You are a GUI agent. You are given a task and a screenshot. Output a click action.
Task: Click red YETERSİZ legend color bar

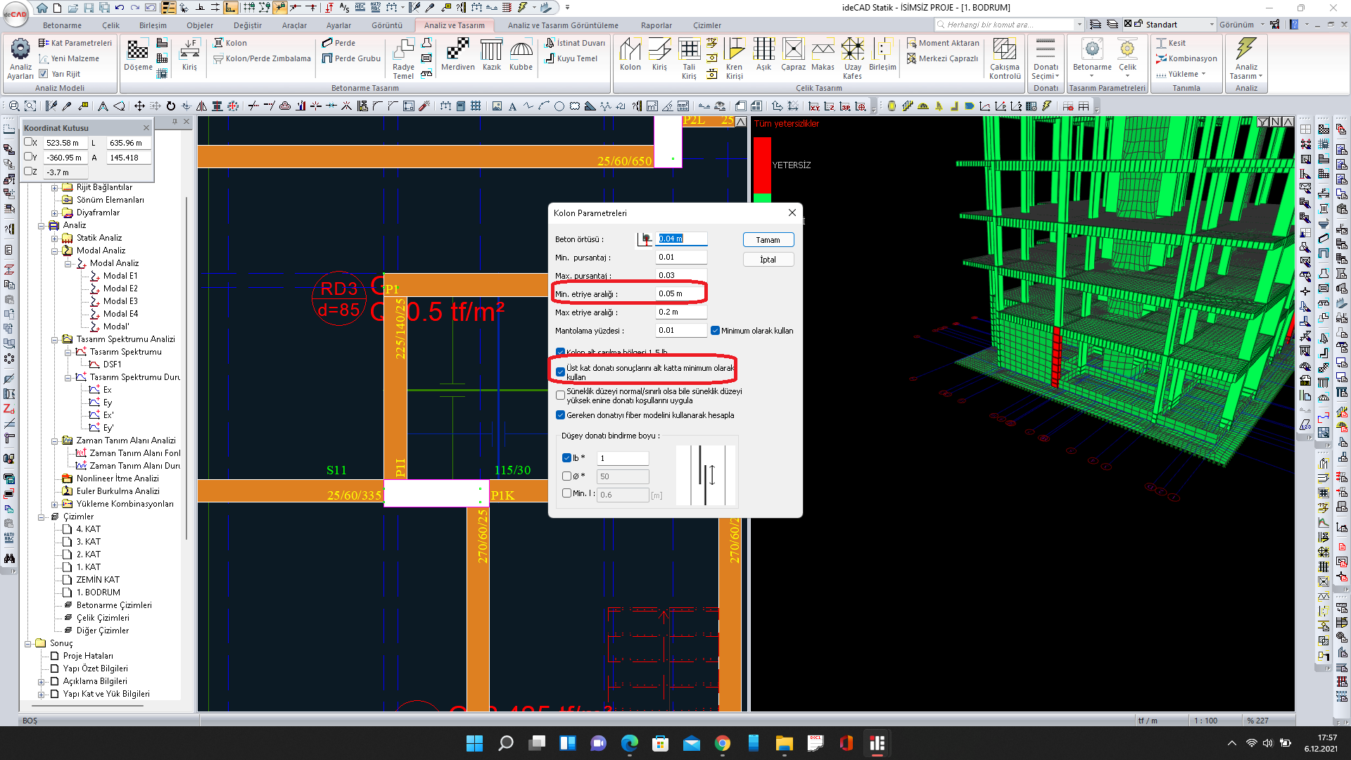click(762, 165)
